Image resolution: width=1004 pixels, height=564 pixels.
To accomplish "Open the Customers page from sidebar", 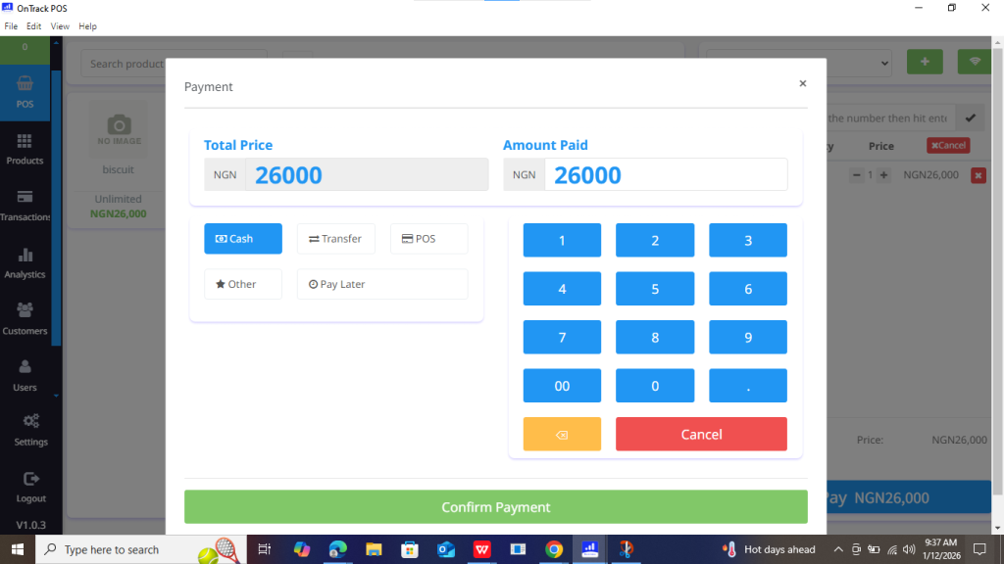I will 25,319.
